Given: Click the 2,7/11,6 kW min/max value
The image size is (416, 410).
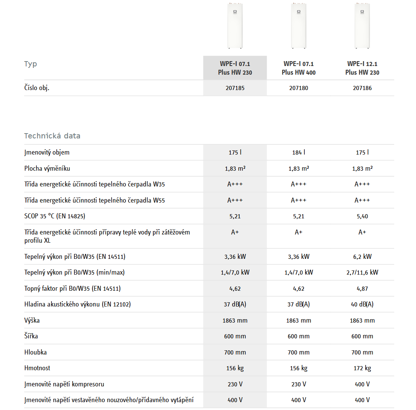Looking at the screenshot, I should click(x=362, y=272).
